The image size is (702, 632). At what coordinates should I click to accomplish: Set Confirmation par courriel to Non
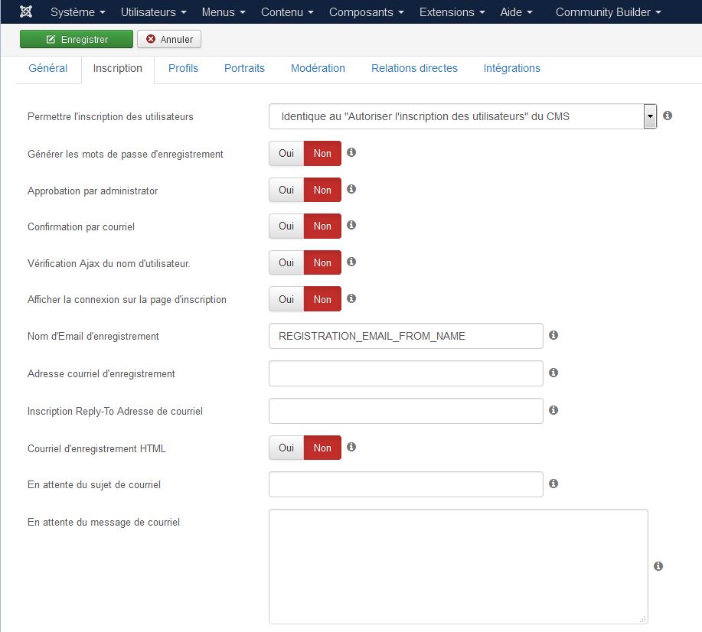tap(322, 226)
